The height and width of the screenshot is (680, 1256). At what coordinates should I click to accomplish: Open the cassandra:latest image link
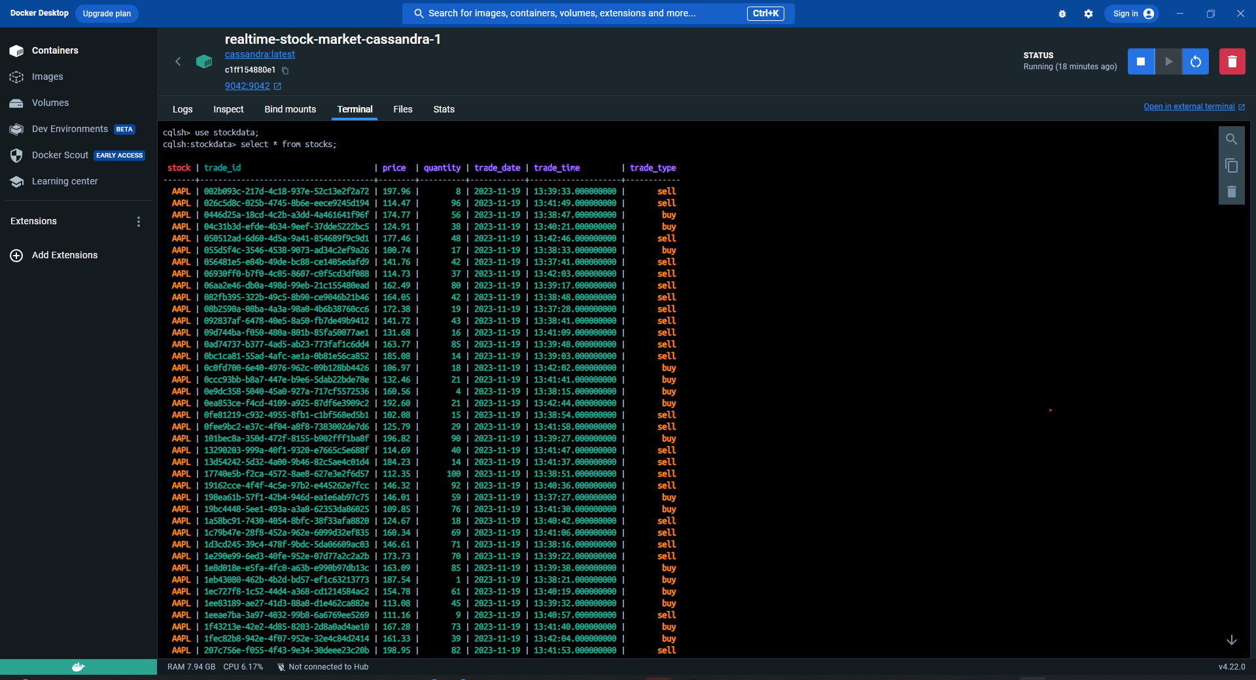[x=260, y=54]
